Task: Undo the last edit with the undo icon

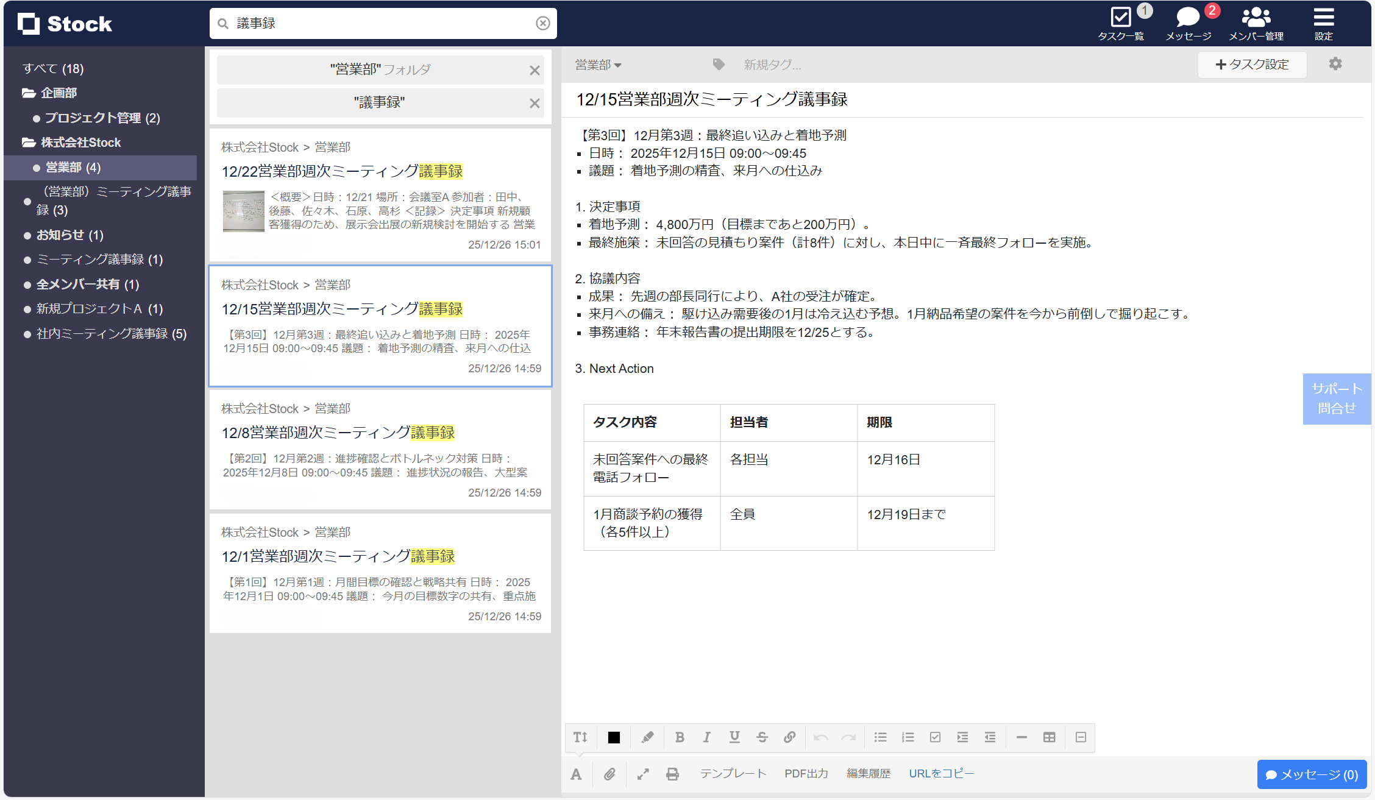Action: click(x=821, y=737)
